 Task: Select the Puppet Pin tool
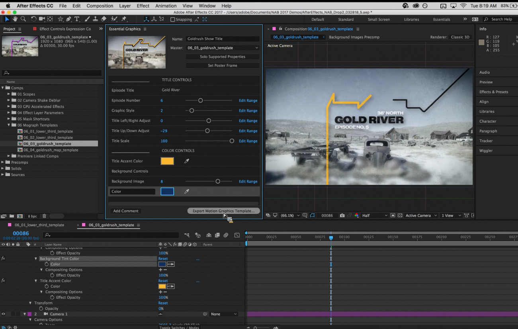(124, 19)
